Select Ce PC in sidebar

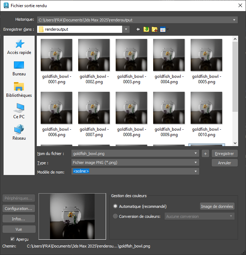pos(19,111)
